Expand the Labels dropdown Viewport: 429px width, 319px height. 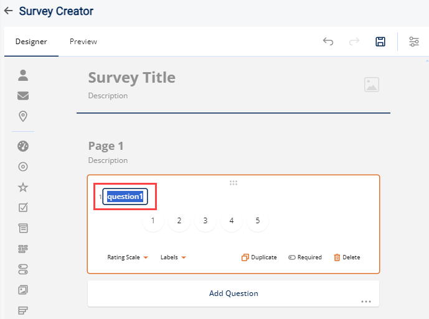point(174,257)
